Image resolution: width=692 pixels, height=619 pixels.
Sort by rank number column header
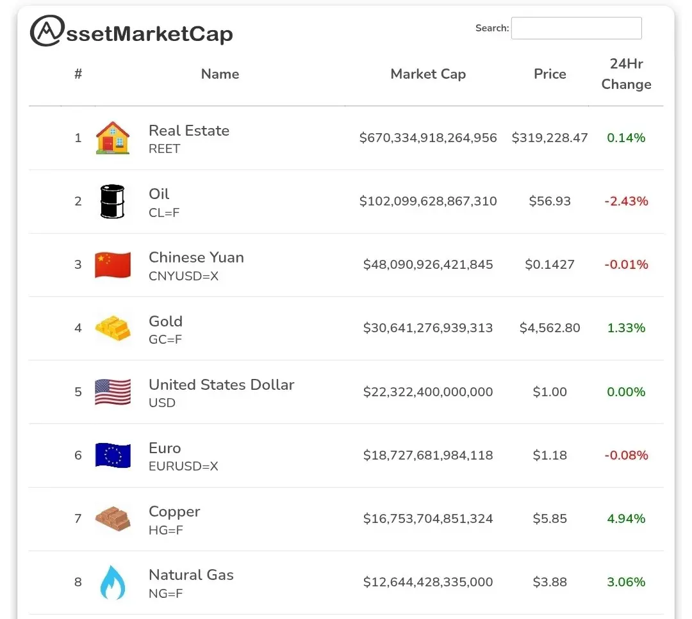click(x=78, y=74)
